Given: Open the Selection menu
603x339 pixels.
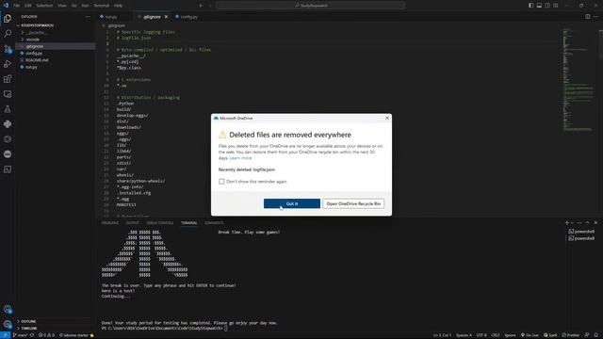Looking at the screenshot, I should click(x=44, y=6).
